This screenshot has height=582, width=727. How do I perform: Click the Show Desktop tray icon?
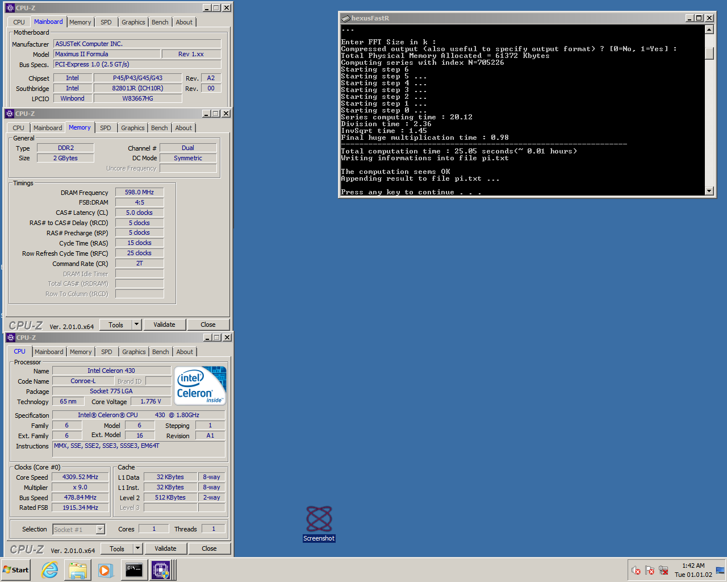pyautogui.click(x=720, y=570)
